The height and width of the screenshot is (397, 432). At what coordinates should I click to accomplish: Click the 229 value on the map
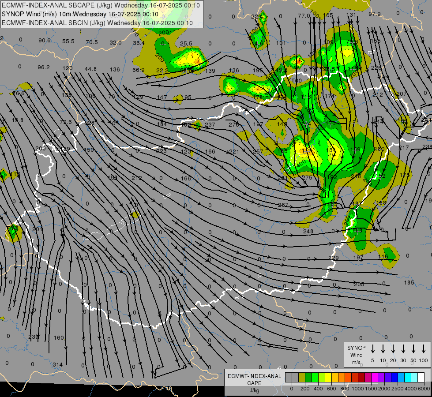pos(333,258)
